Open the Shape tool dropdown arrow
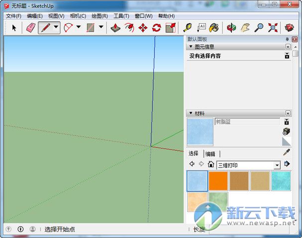The width and height of the screenshot is (302, 238). 101,27
